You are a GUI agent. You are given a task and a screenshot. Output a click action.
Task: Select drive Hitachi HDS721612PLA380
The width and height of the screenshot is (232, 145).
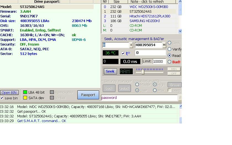point(150,16)
